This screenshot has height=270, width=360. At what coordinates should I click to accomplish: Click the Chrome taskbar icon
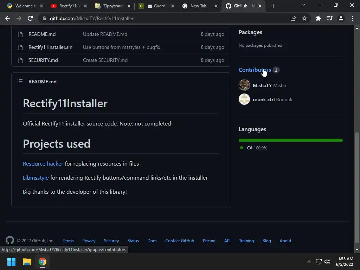click(43, 262)
